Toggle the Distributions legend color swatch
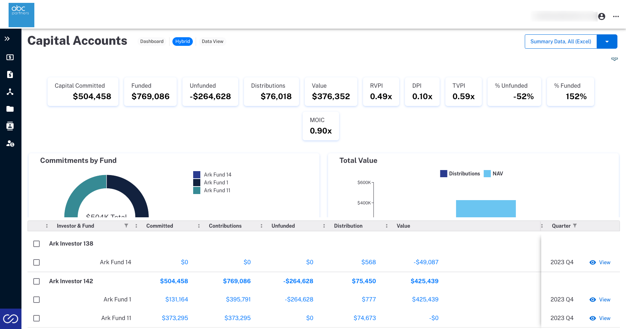Screen dimensions: 626x329 [444, 174]
